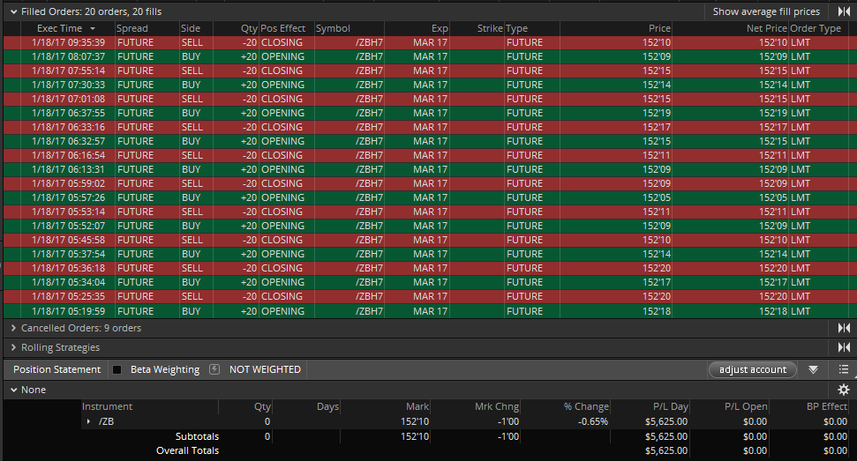Click the Filled Orders section collapse-width icon
This screenshot has height=461, width=857.
[843, 11]
